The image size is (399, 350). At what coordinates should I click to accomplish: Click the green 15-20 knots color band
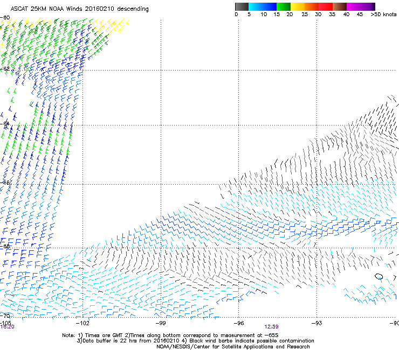(284, 6)
